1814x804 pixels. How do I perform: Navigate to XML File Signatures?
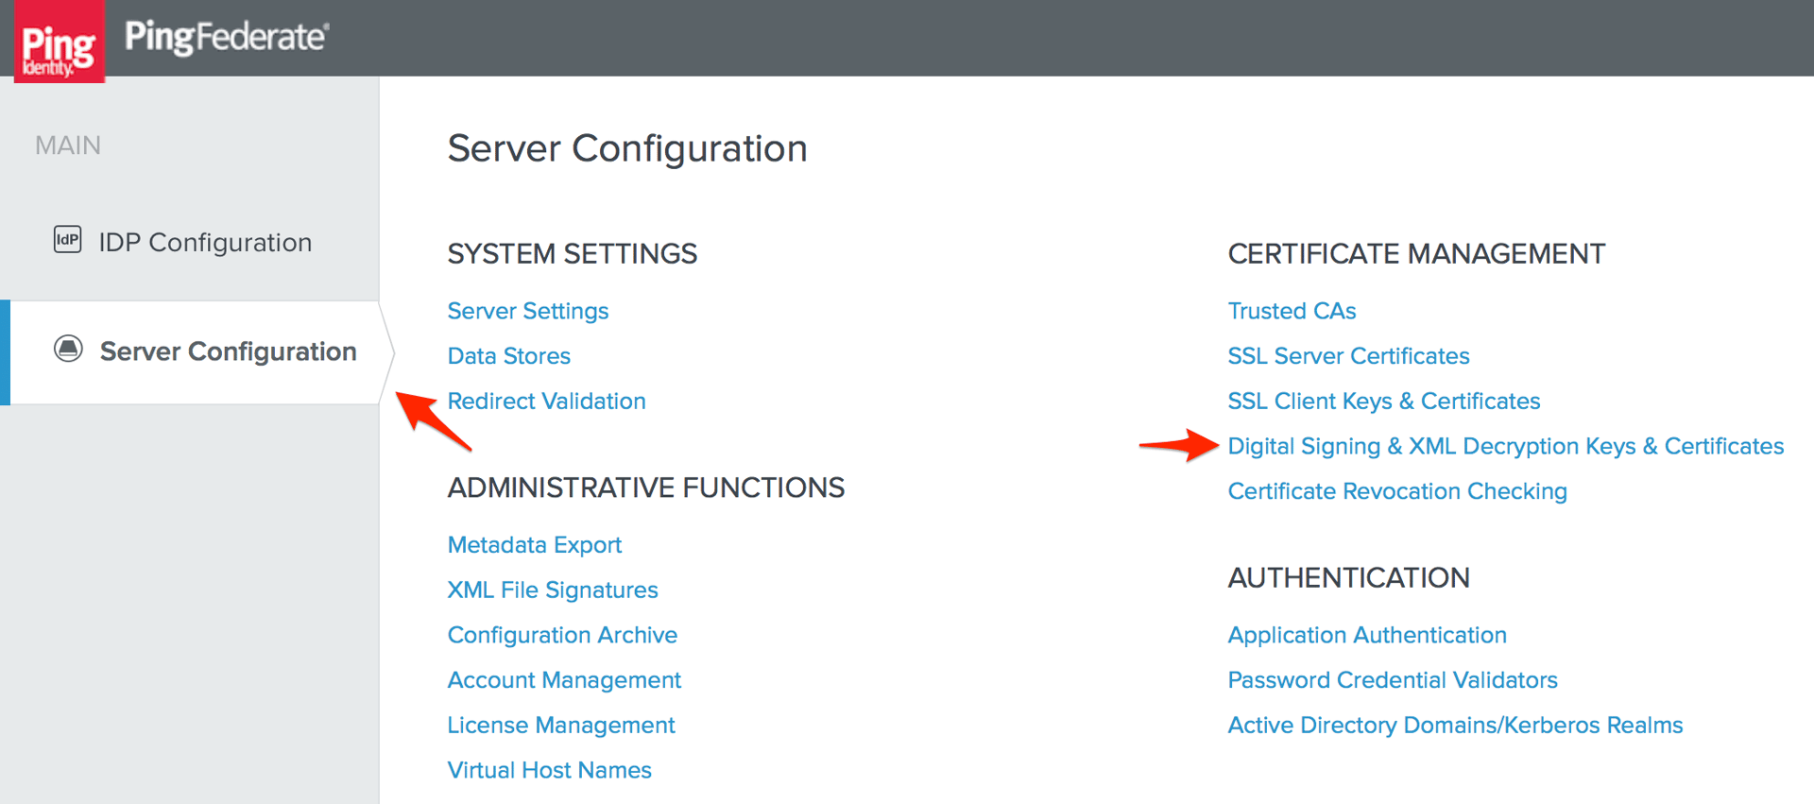click(x=552, y=590)
